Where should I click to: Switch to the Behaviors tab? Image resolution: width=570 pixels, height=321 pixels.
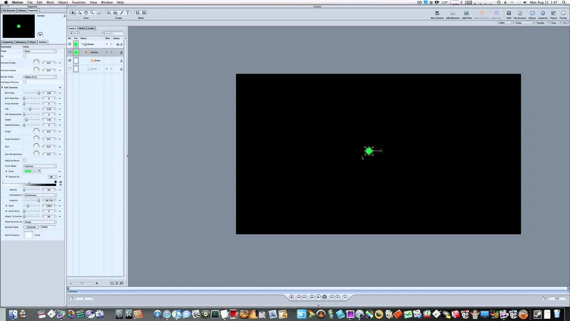[21, 42]
